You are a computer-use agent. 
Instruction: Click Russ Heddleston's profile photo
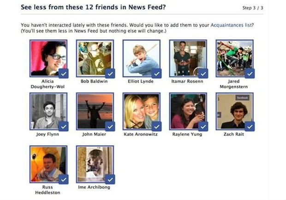point(48,164)
